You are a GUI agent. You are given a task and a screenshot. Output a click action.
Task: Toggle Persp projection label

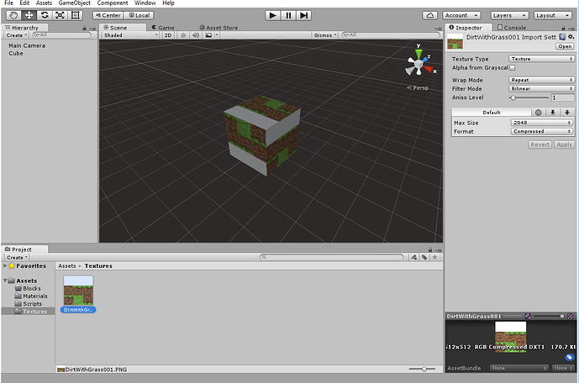(x=418, y=88)
